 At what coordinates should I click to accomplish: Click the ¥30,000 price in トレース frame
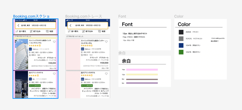click(x=104, y=63)
